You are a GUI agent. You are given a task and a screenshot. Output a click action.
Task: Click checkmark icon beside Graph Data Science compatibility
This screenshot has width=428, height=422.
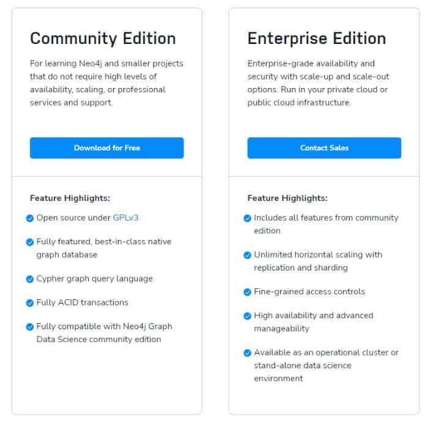tap(30, 327)
